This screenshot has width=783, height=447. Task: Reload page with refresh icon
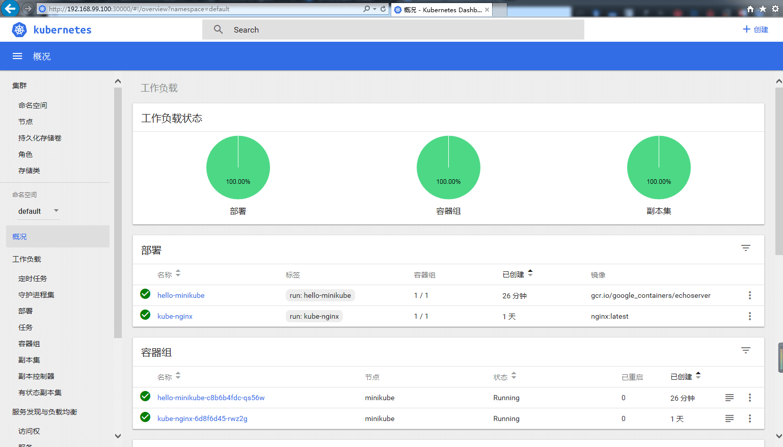[383, 9]
